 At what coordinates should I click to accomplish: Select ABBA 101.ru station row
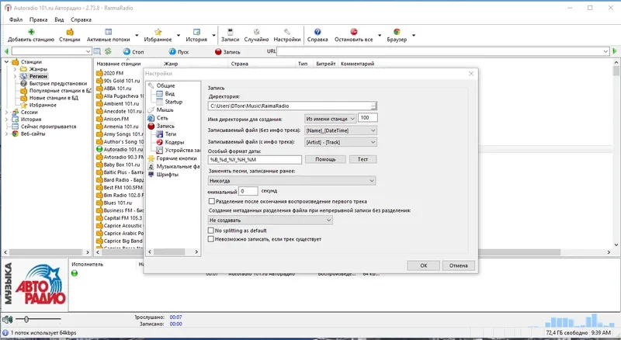[117, 88]
